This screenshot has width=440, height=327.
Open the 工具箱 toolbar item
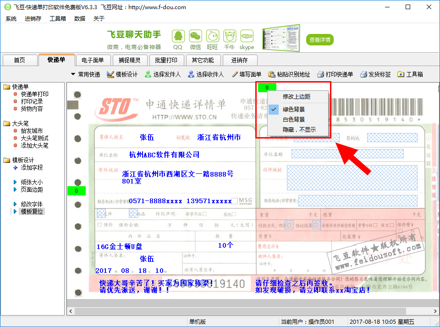[410, 74]
